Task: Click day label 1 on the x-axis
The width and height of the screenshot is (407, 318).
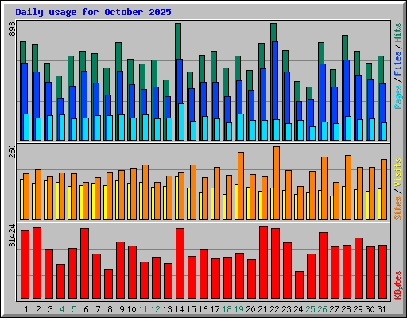Action: pos(26,309)
